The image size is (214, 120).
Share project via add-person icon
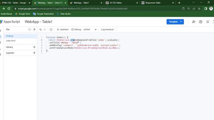tap(194, 22)
